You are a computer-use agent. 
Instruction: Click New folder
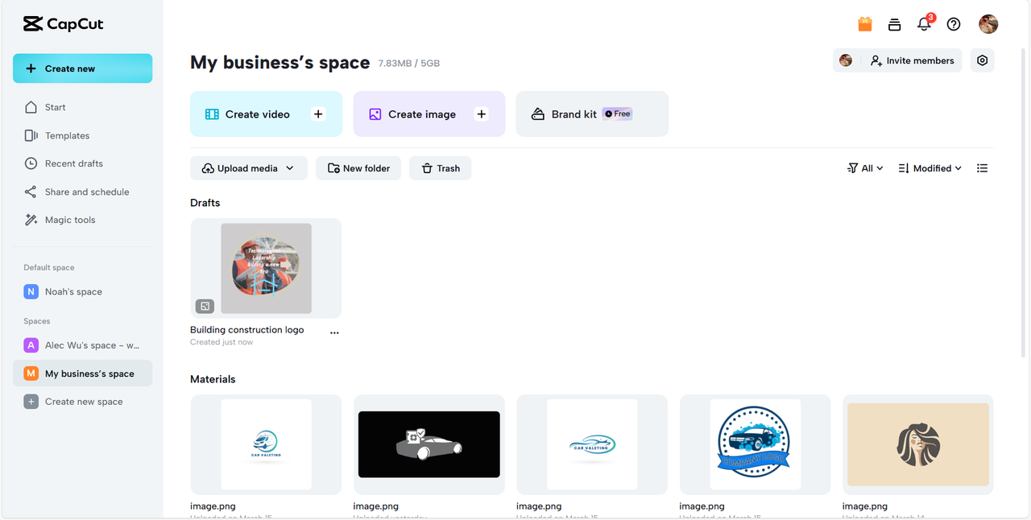click(x=358, y=168)
